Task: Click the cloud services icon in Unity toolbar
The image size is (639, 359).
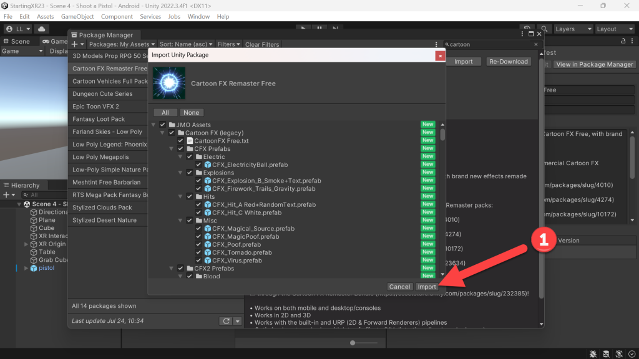Action: [x=42, y=29]
